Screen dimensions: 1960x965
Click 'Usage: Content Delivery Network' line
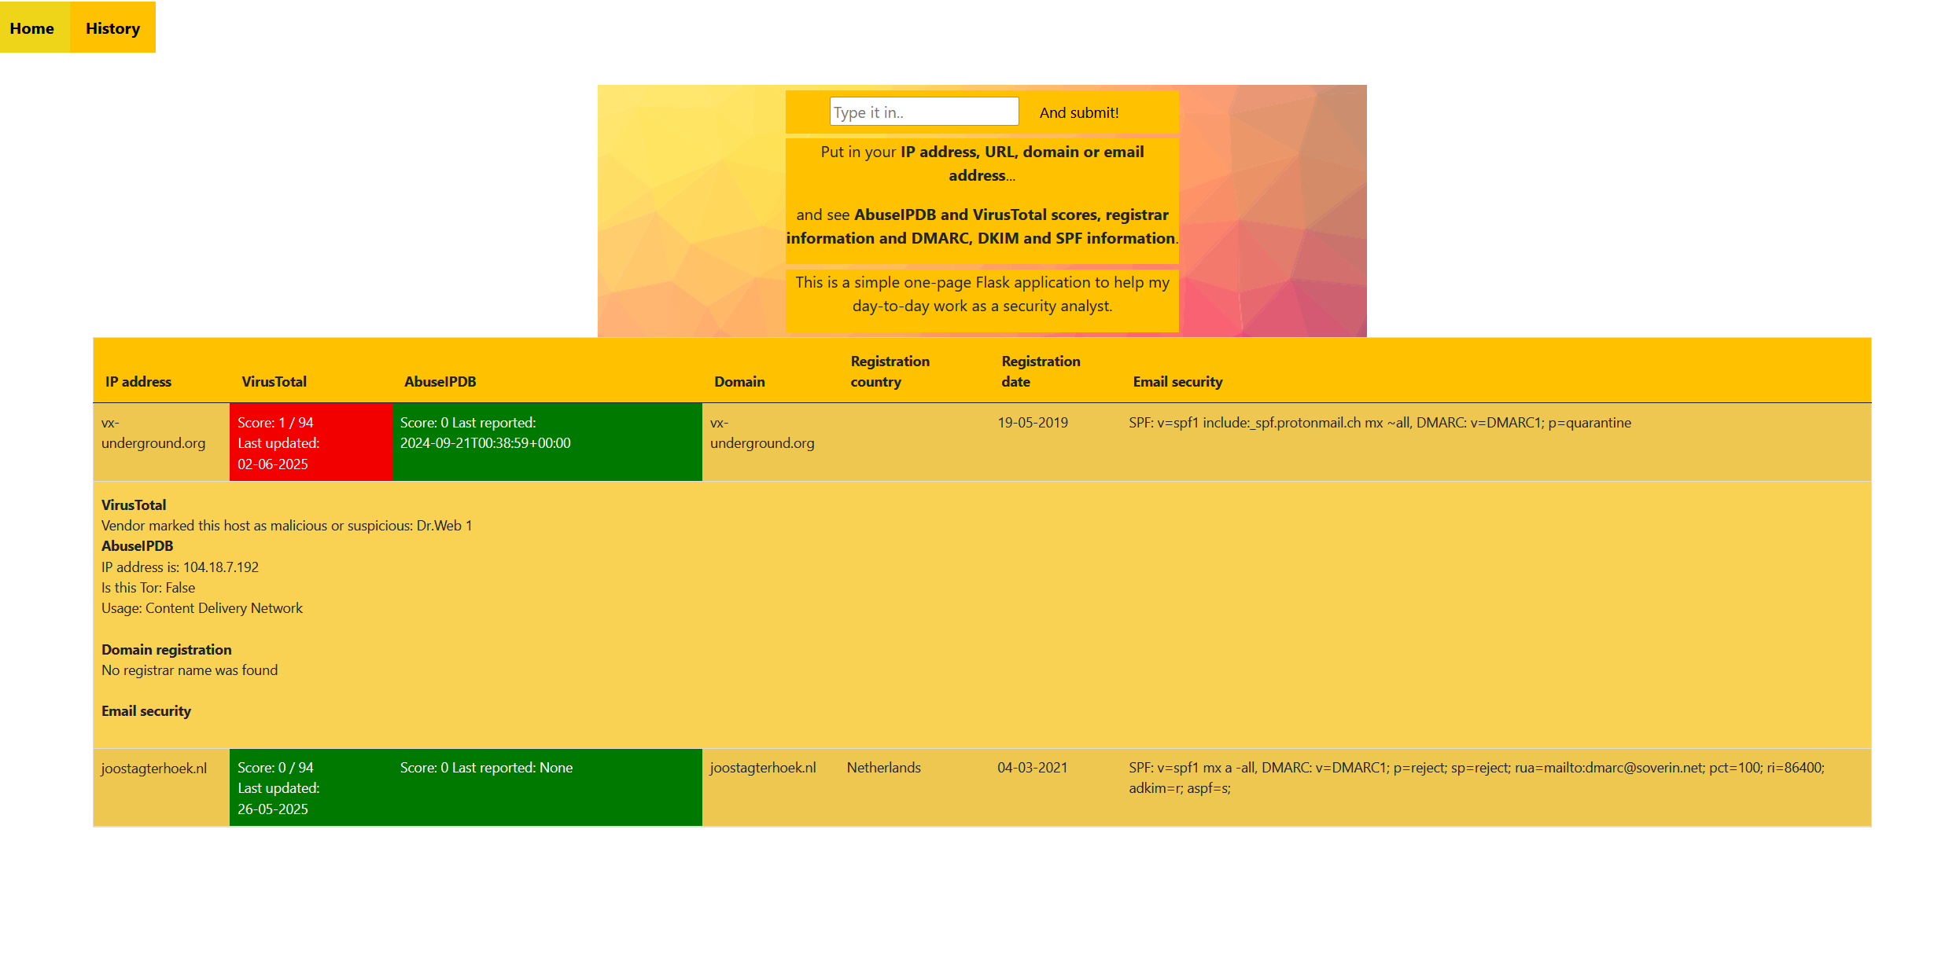(x=201, y=607)
